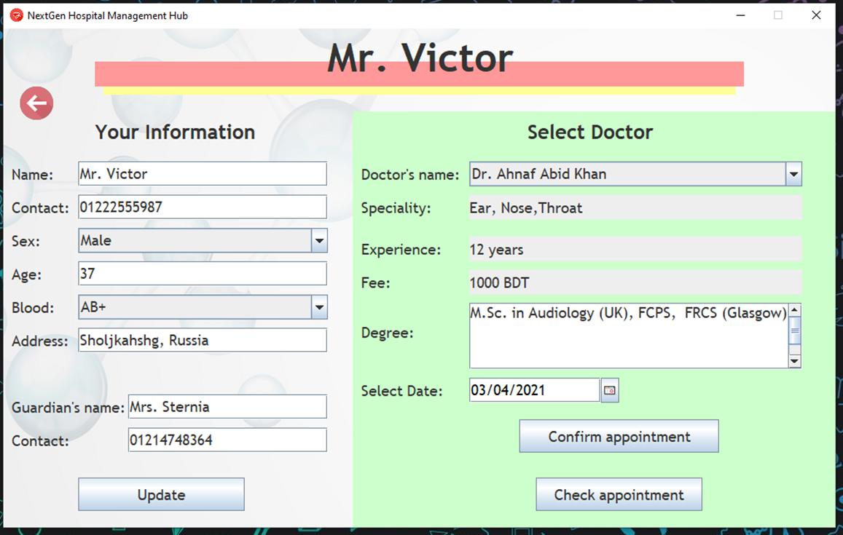Open the Doctor's name dropdown
Image resolution: width=843 pixels, height=535 pixels.
793,174
